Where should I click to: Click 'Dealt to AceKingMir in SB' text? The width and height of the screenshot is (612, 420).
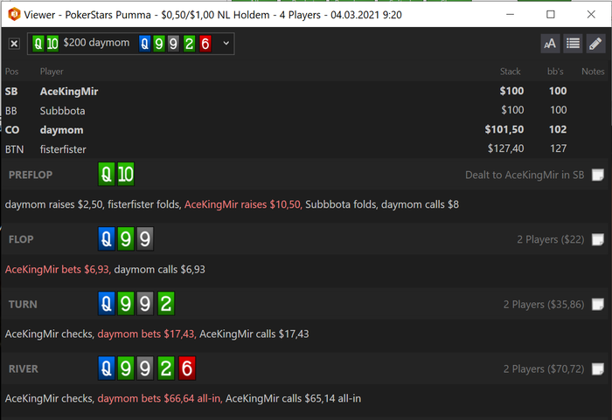[525, 175]
